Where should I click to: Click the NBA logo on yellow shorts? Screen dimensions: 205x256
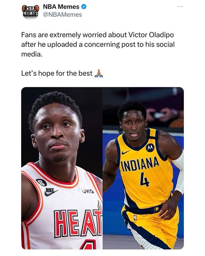coord(135,218)
